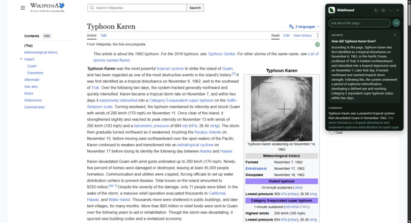Viewport: 411px width, 223px height.
Task: Jump to References in contents
Action: (x=33, y=100)
